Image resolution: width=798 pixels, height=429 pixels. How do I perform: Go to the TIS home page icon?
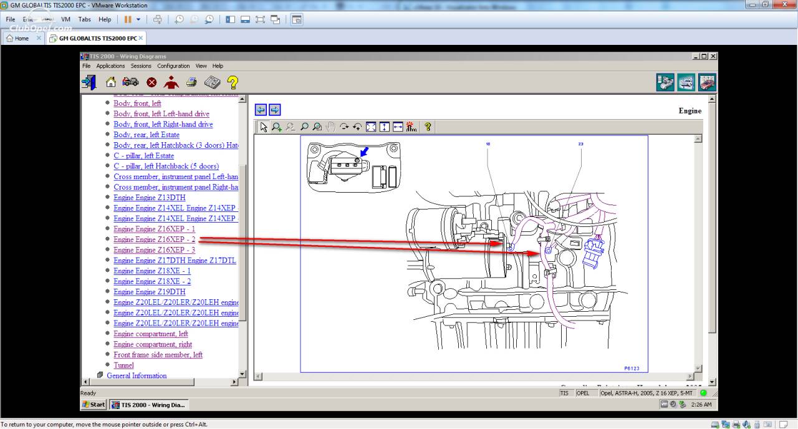(111, 82)
